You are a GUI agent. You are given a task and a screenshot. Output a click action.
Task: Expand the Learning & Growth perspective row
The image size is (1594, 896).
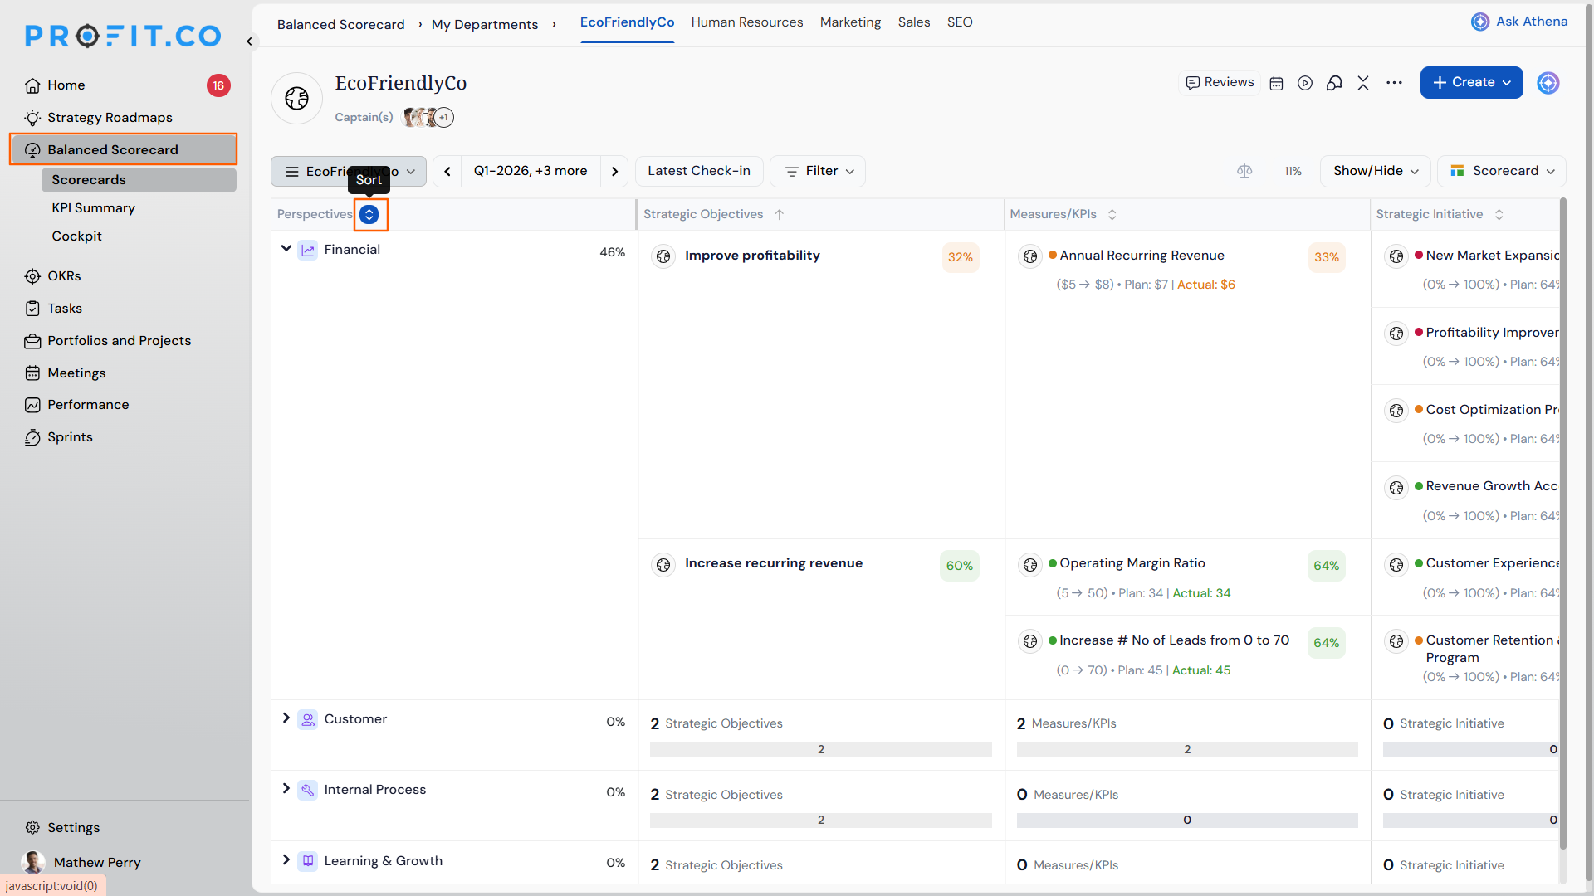tap(286, 860)
